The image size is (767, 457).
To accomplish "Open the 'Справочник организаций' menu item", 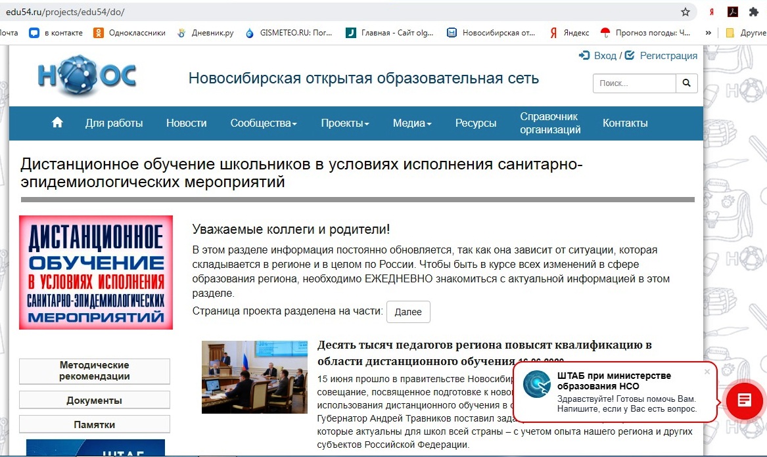I will point(550,123).
